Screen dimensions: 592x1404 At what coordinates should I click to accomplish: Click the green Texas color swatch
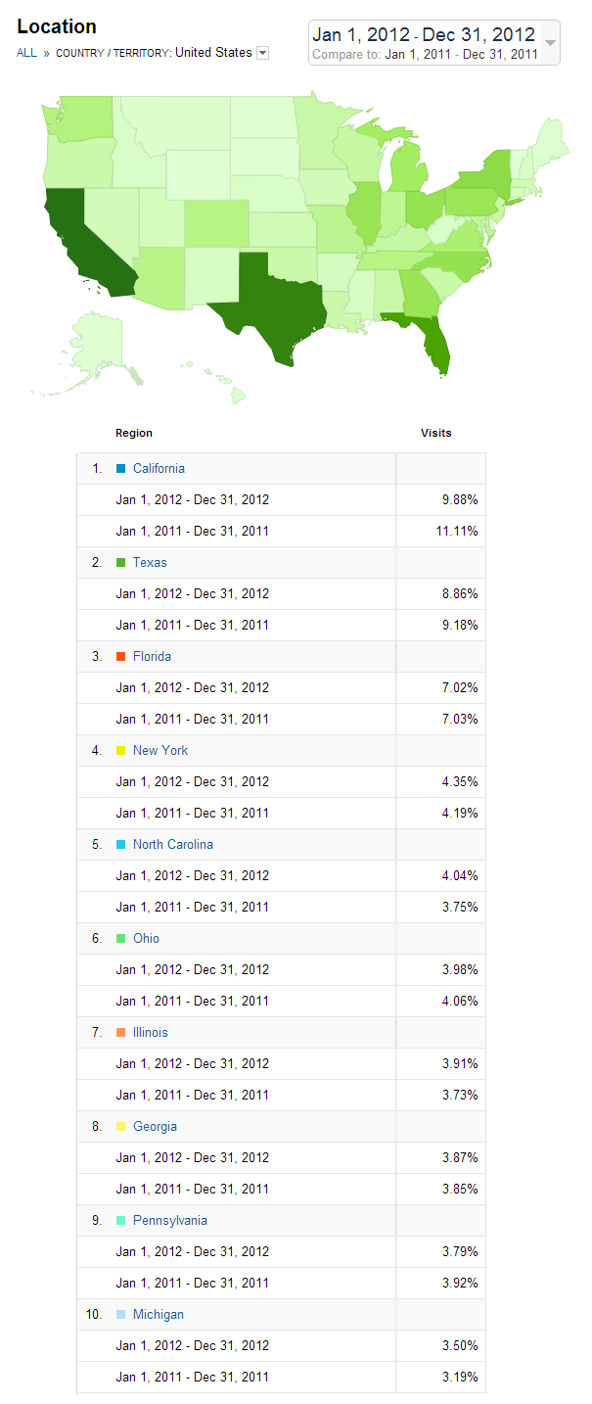[x=120, y=563]
